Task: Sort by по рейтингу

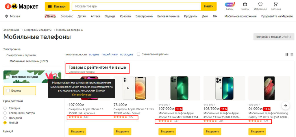Action: click(x=110, y=54)
